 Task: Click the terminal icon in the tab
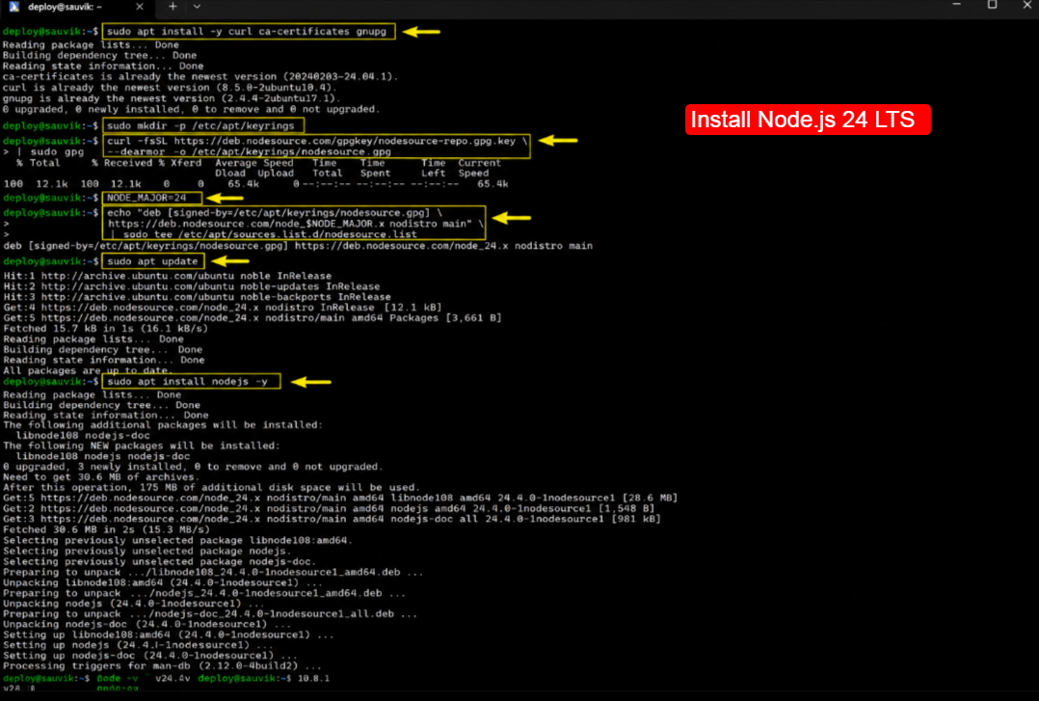click(13, 7)
